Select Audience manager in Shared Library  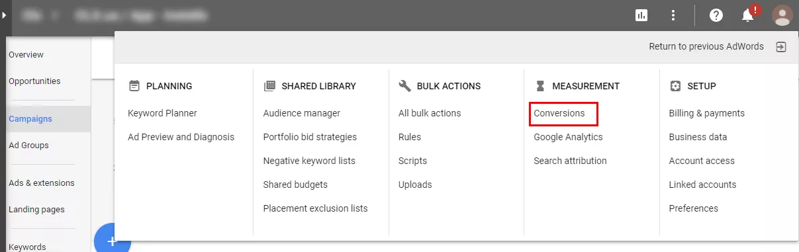[302, 113]
